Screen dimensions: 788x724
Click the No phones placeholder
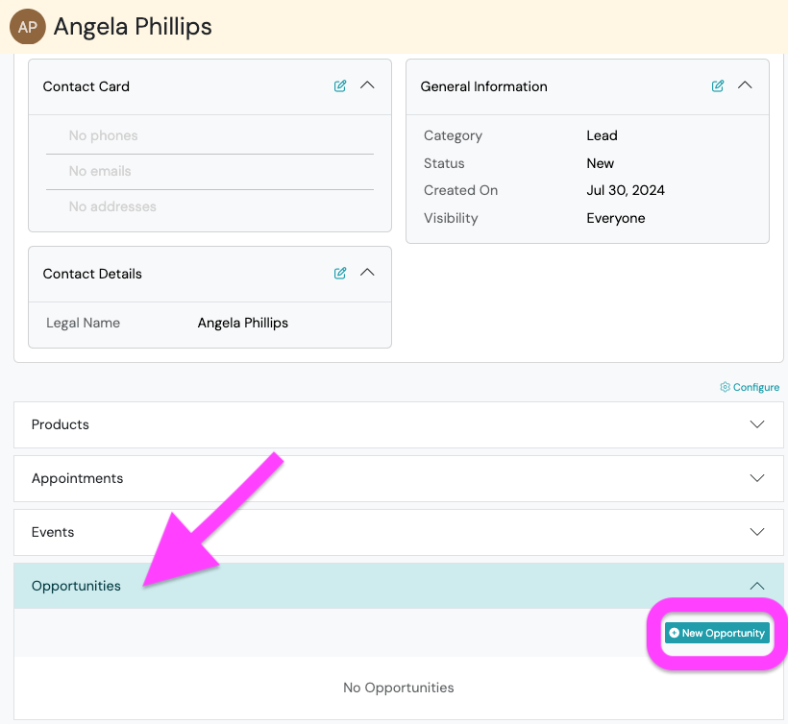[x=103, y=135]
